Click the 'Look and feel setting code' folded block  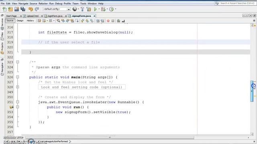click(x=82, y=87)
